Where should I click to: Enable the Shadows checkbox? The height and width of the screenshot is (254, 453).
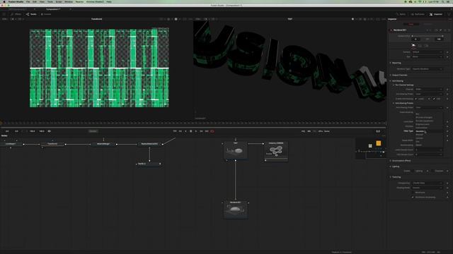click(433, 171)
